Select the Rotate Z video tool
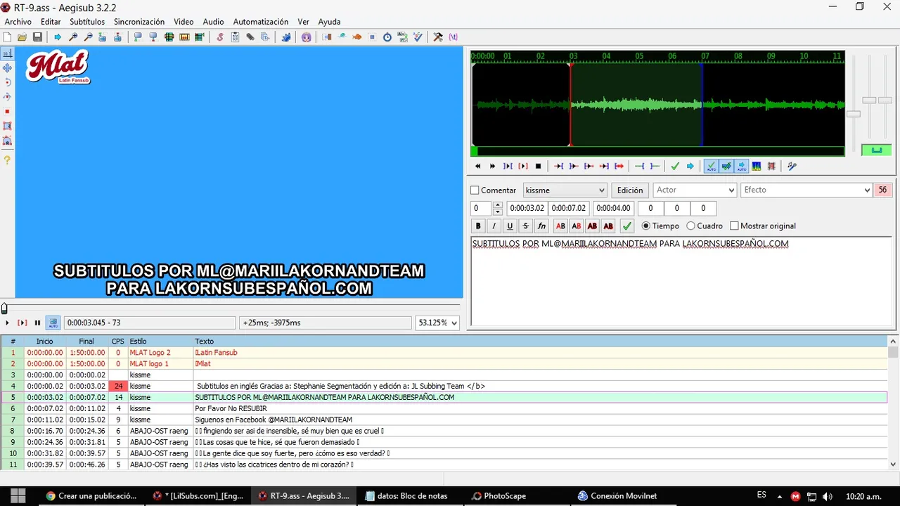Screen dimensions: 900x506 (x=7, y=82)
